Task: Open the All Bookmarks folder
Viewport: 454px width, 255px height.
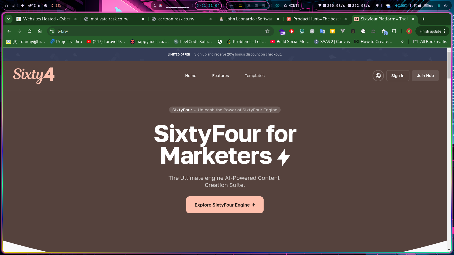Action: [x=430, y=42]
